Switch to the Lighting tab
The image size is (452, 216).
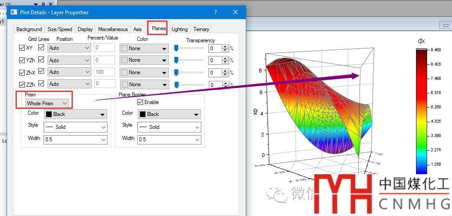click(x=180, y=29)
